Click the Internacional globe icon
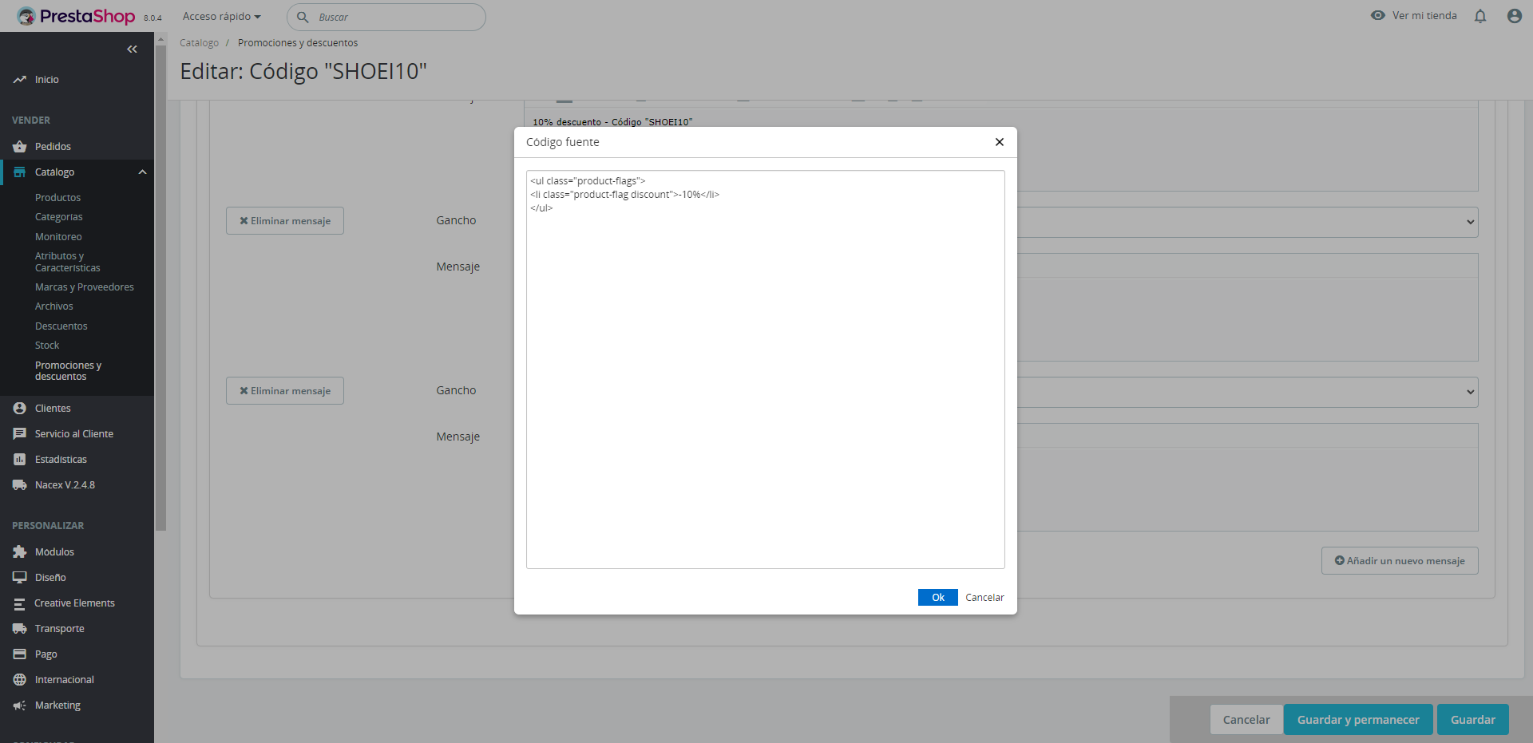Image resolution: width=1533 pixels, height=743 pixels. pyautogui.click(x=20, y=680)
